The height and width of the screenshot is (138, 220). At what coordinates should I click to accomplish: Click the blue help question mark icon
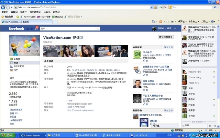tap(212, 21)
